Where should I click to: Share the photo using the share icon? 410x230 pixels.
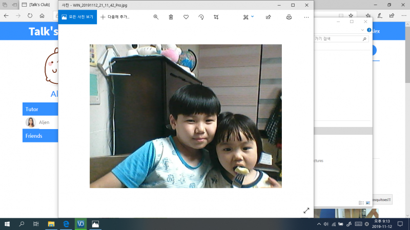click(268, 17)
